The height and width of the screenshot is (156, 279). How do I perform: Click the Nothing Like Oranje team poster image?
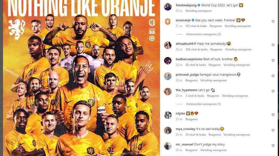tap(81, 78)
